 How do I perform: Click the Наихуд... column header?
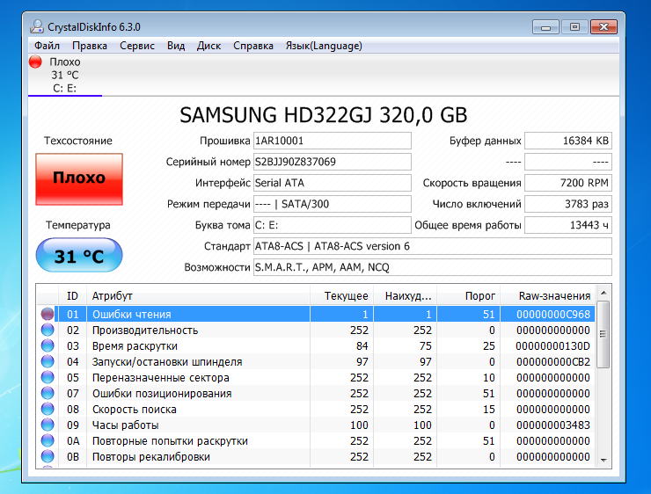[x=406, y=295]
